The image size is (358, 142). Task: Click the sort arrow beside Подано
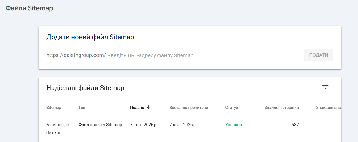pos(149,107)
